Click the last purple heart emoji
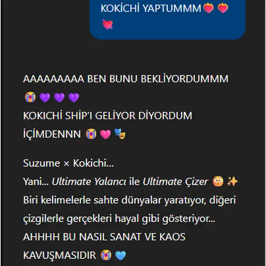 [74, 97]
